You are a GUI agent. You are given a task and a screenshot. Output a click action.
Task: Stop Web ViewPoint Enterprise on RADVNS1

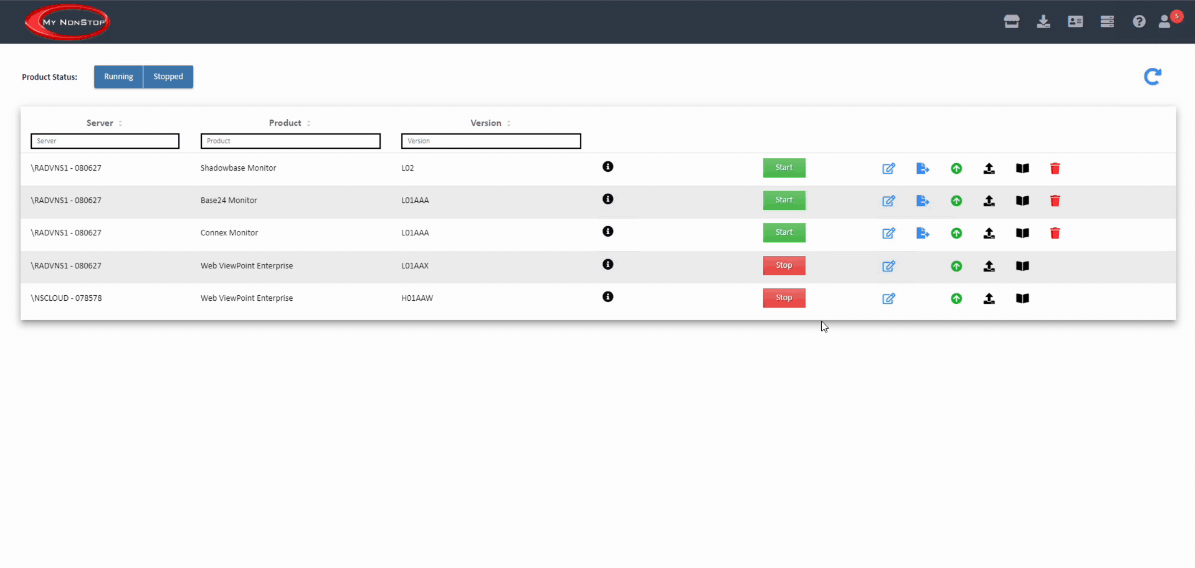click(784, 265)
